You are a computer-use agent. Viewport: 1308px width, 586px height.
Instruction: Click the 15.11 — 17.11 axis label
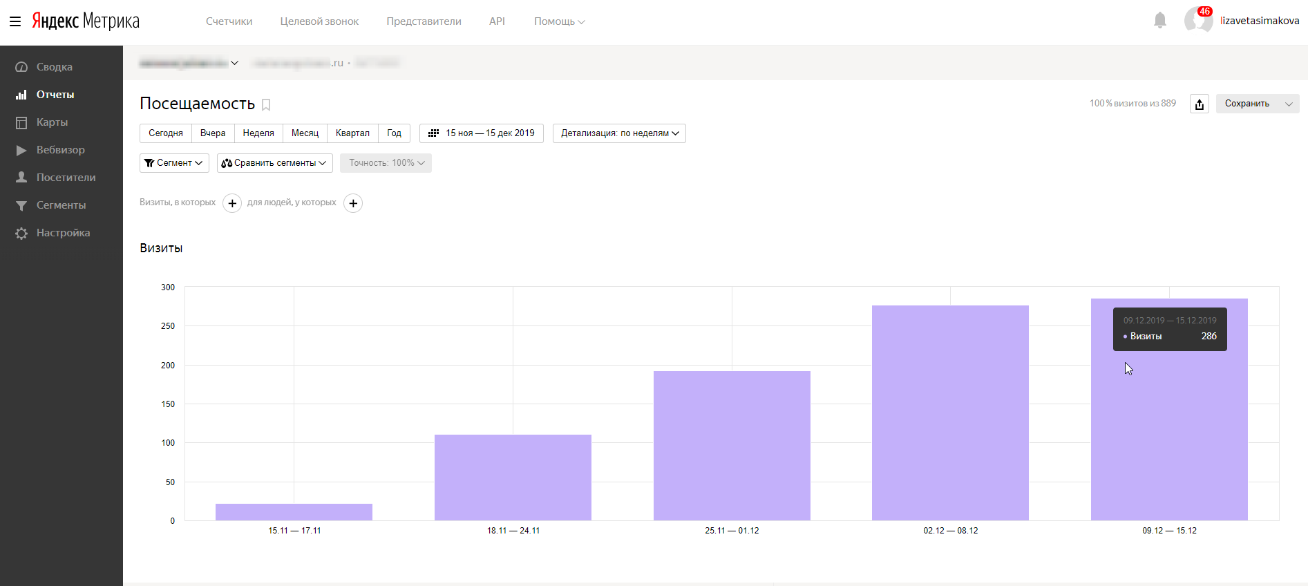coord(294,531)
